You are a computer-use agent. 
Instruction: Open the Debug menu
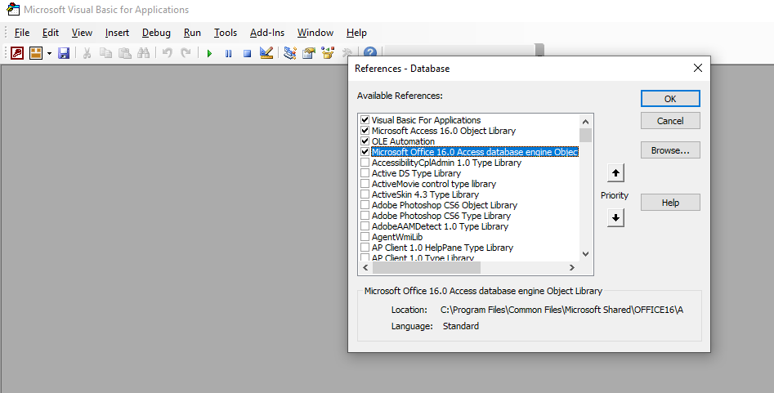click(156, 33)
